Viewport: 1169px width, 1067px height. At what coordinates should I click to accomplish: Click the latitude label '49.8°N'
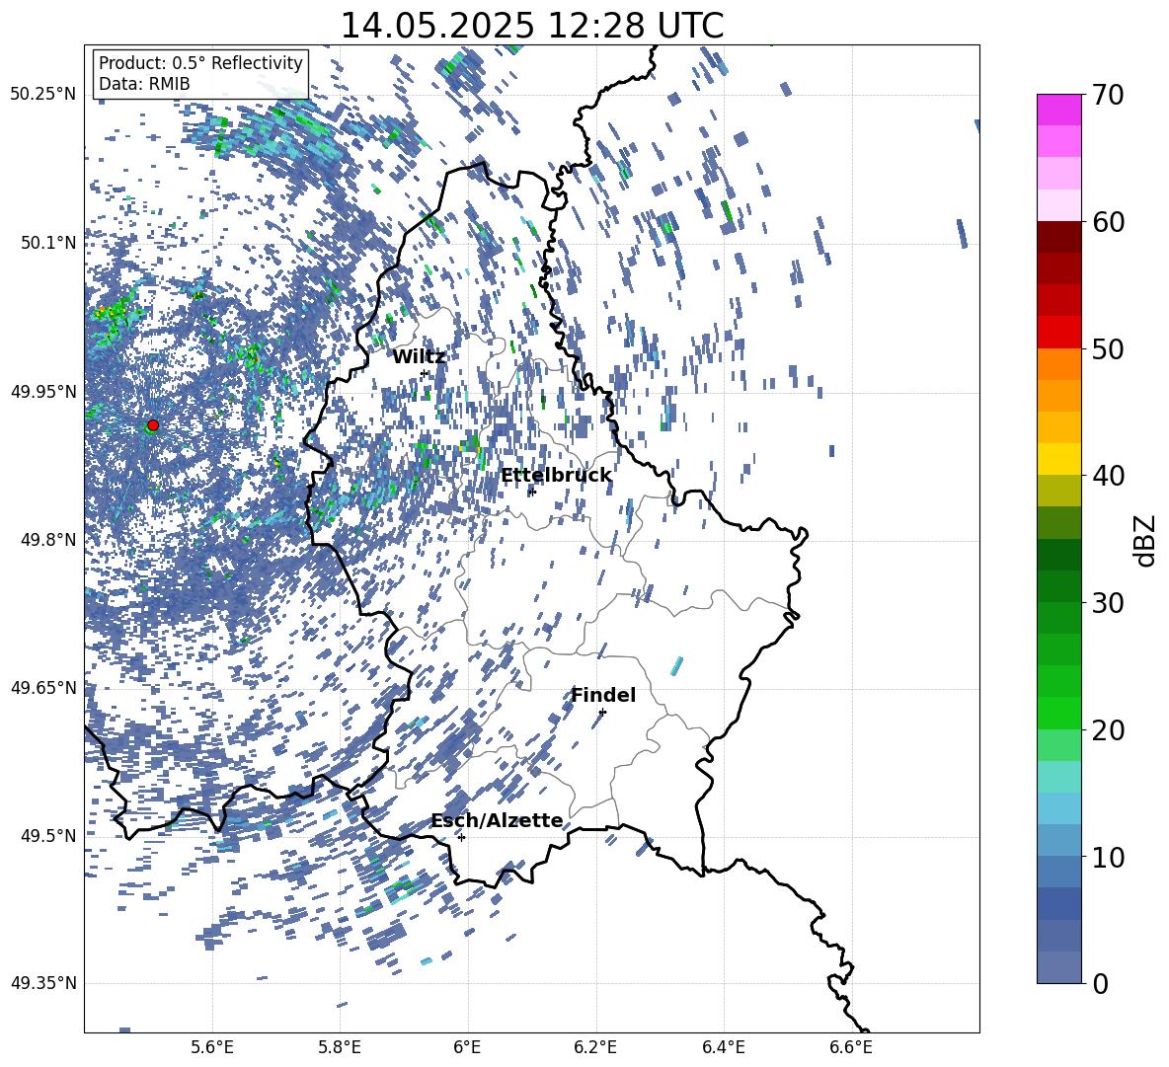(x=47, y=540)
